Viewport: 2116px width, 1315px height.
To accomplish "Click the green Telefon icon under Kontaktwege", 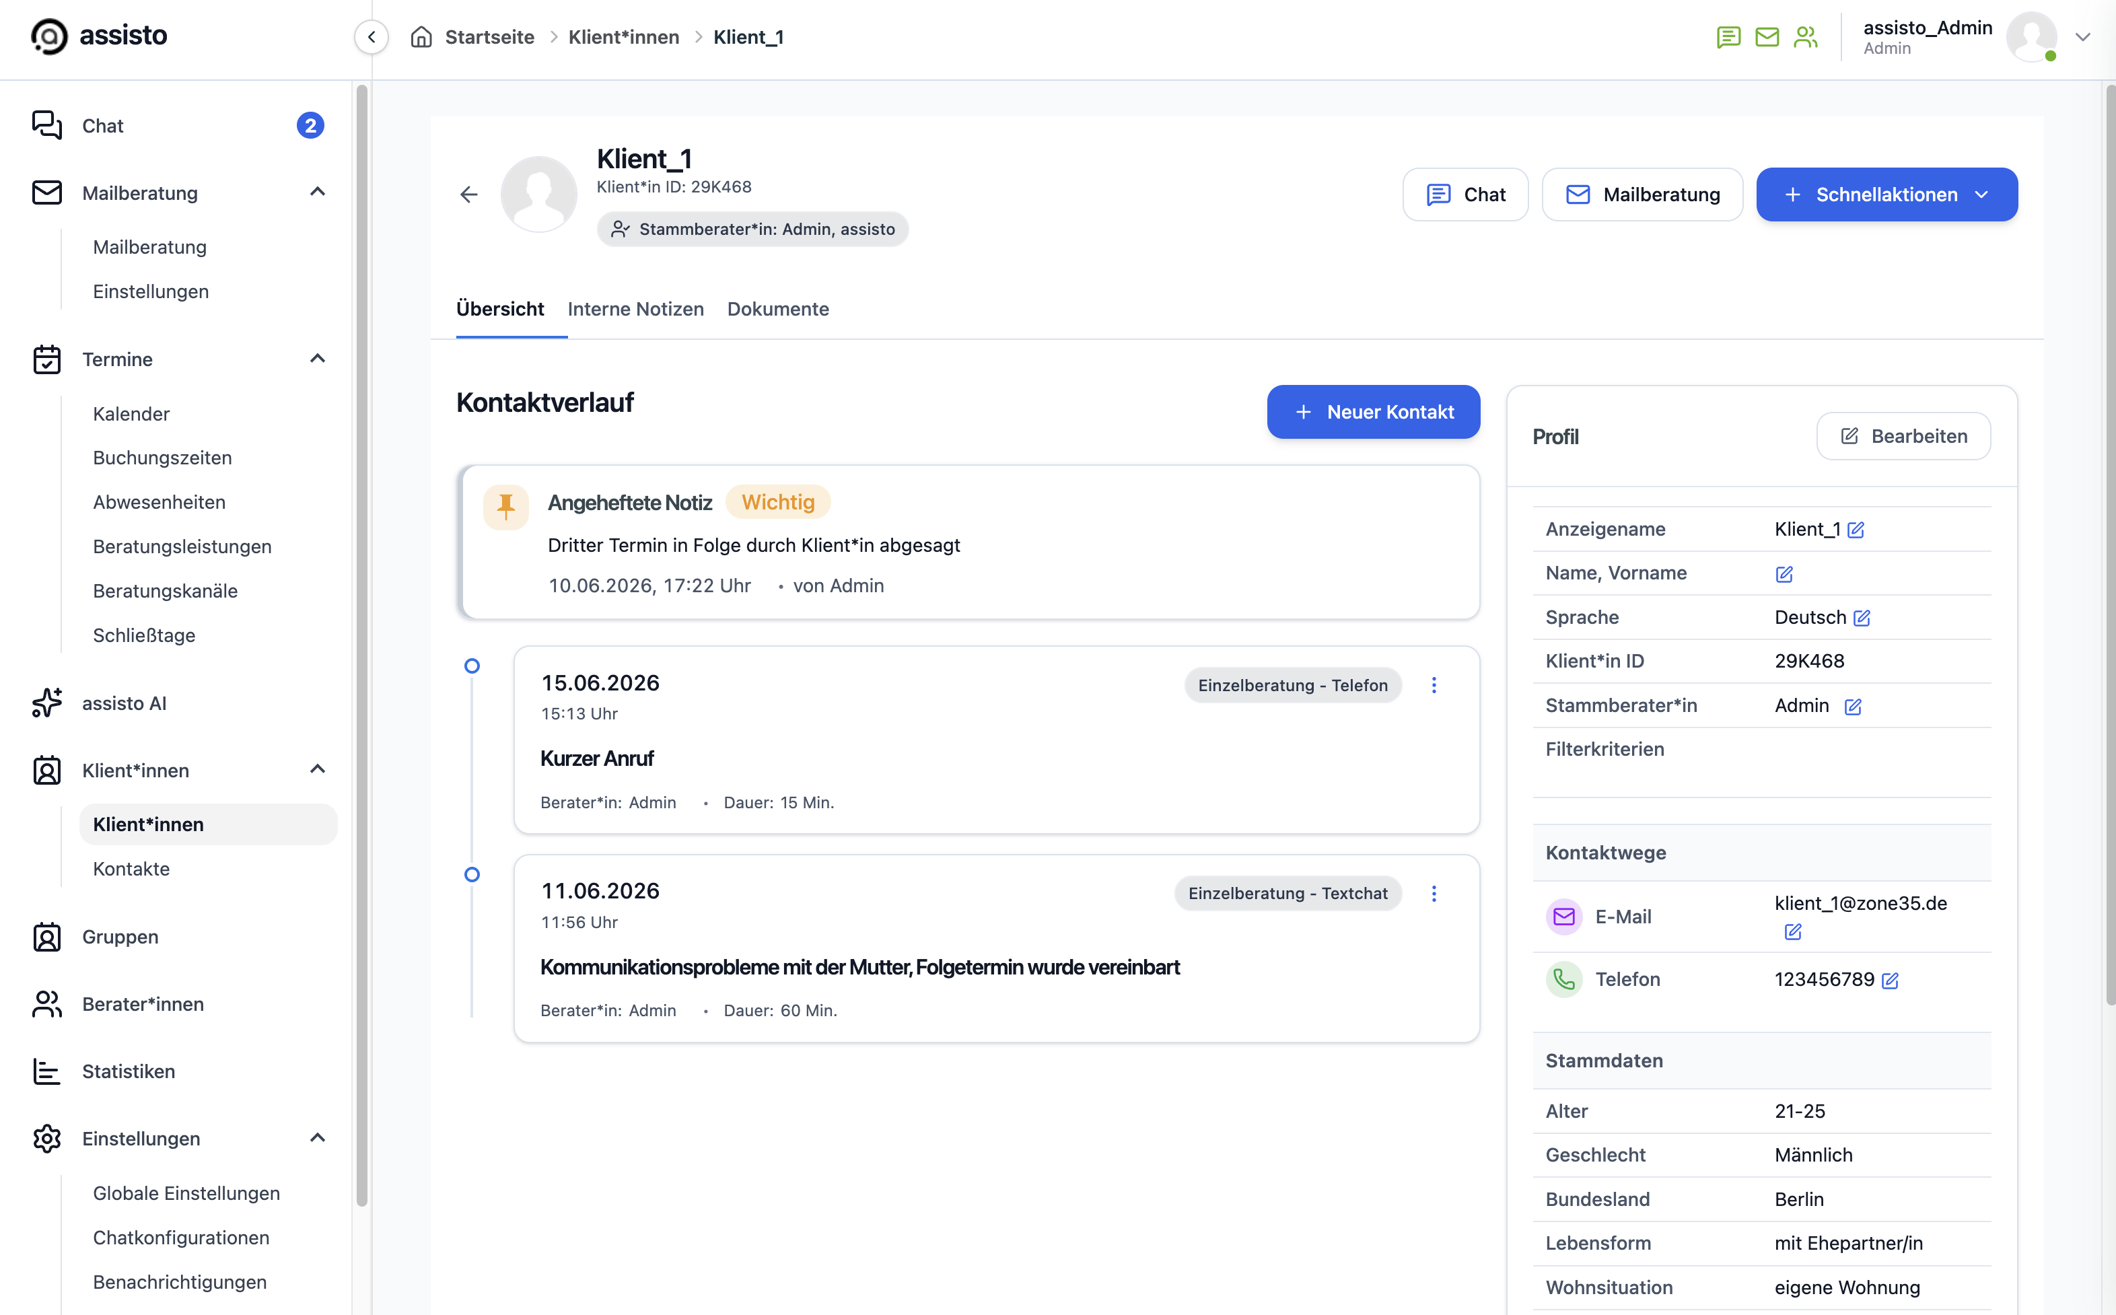I will coord(1563,979).
